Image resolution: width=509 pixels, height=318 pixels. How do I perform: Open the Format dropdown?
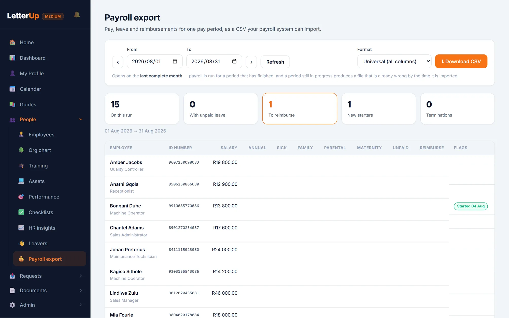click(x=394, y=61)
